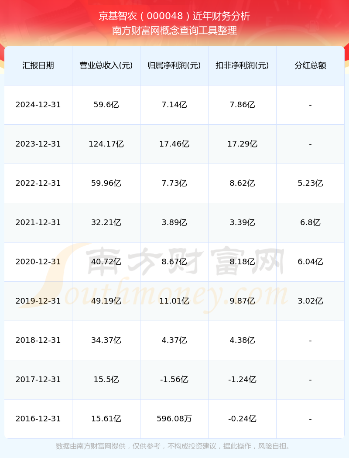Click the revenue value 49.19亿
349x458 pixels.
click(106, 301)
